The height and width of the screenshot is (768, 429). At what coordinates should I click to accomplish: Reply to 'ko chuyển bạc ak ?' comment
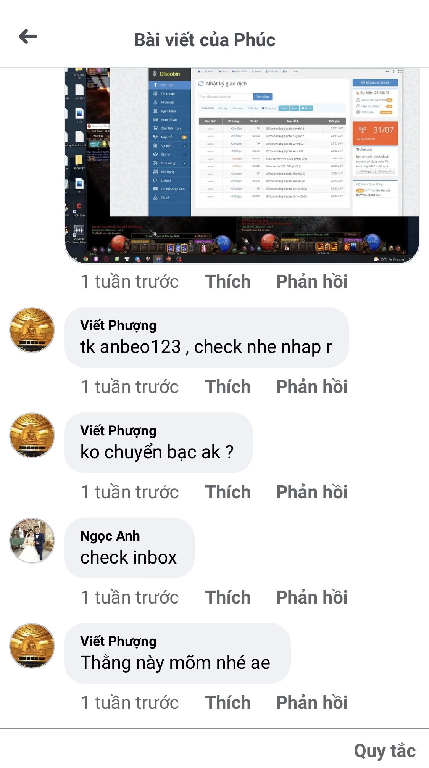312,492
